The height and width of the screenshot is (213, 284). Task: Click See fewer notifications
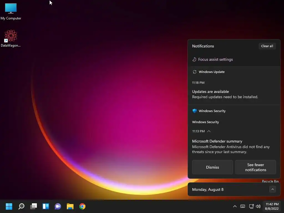(x=255, y=167)
